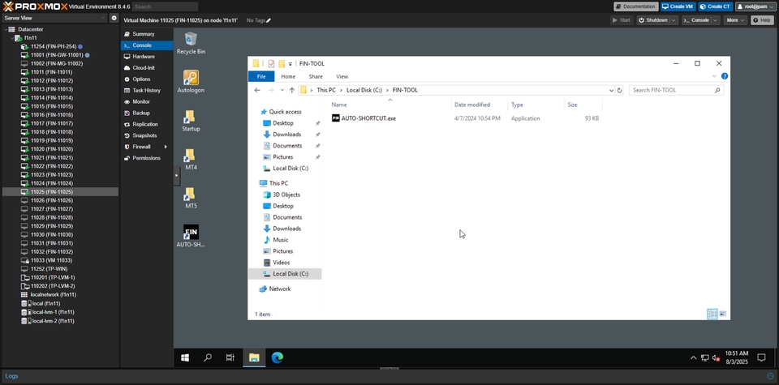Select VM 11020 (FIN-11020) in tree

(51, 149)
